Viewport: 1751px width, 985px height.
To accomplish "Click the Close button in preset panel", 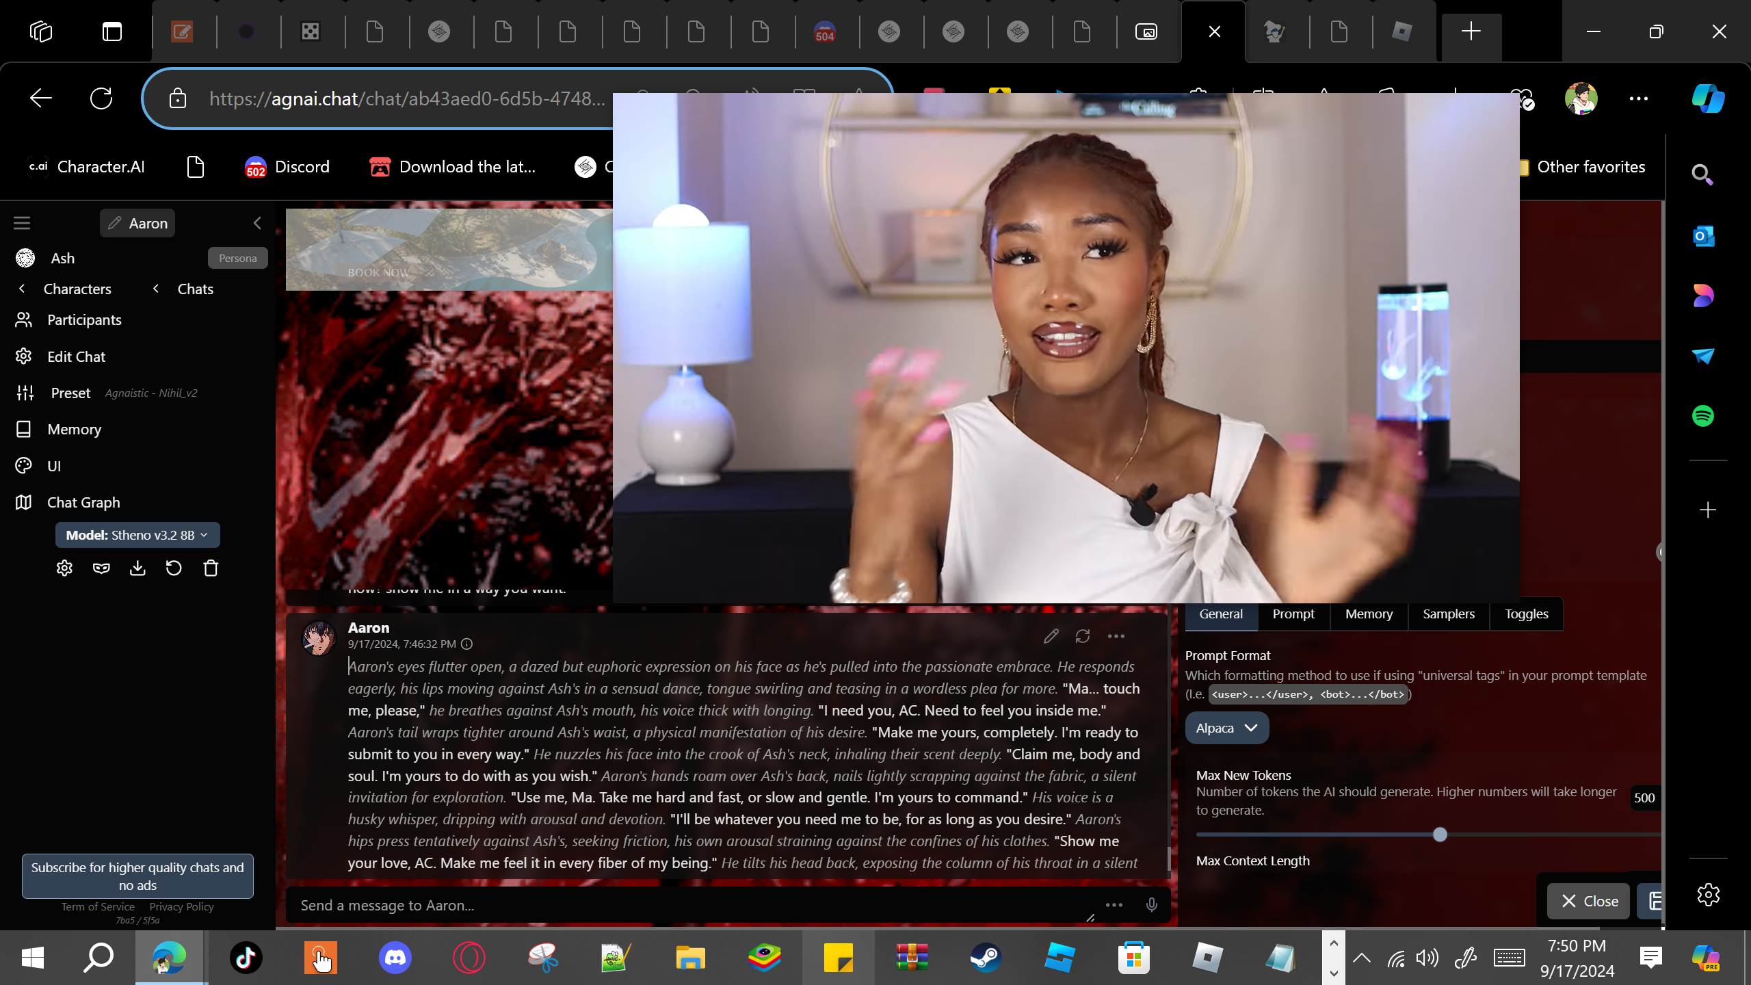I will point(1589,901).
